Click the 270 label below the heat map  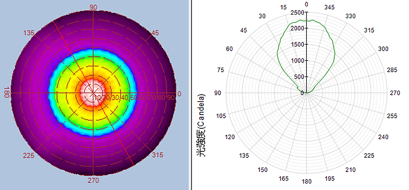coord(93,179)
